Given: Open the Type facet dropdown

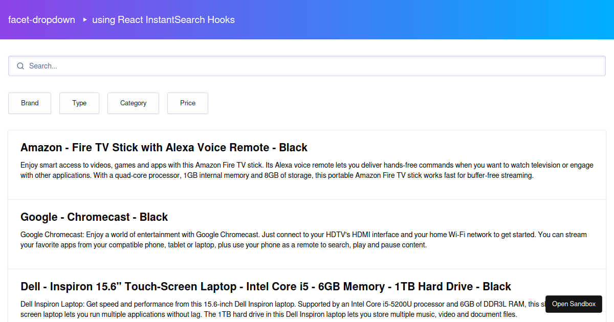Looking at the screenshot, I should tap(79, 103).
